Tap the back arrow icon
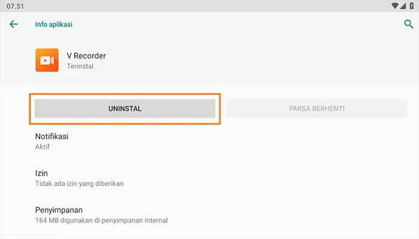This screenshot has height=239, width=419. pos(13,24)
